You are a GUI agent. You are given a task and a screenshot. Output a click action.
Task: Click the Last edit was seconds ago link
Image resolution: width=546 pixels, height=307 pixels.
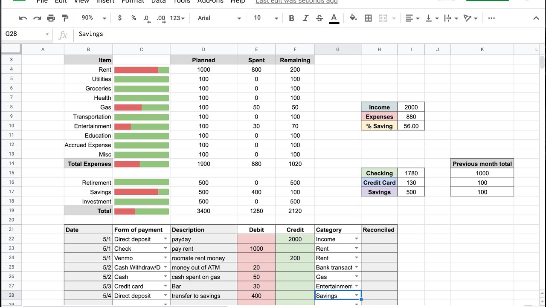296,2
